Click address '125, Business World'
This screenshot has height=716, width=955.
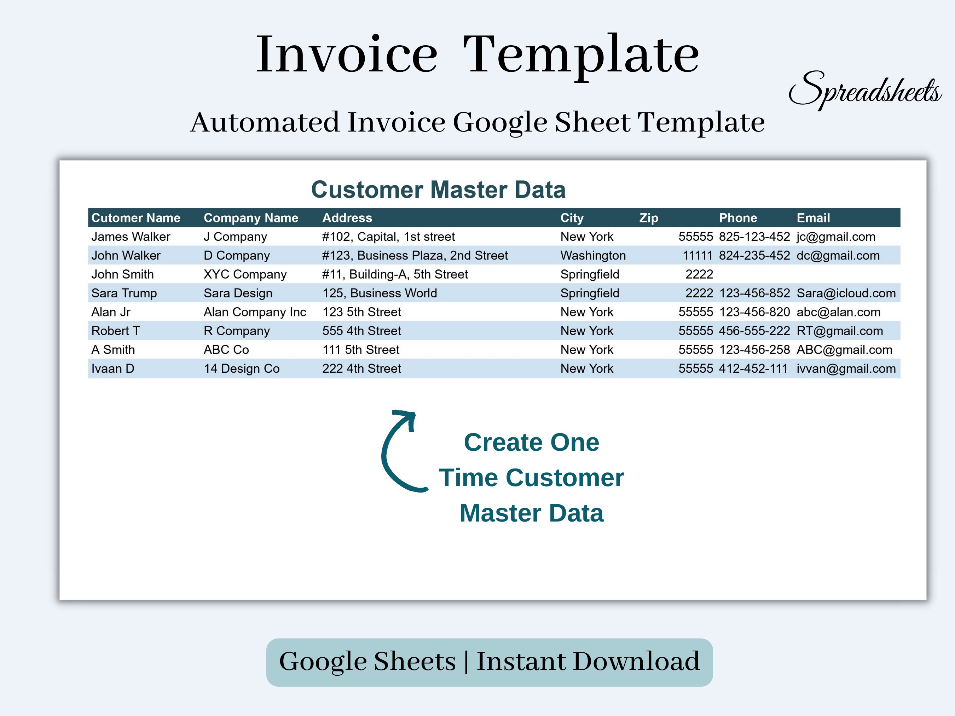tap(380, 293)
